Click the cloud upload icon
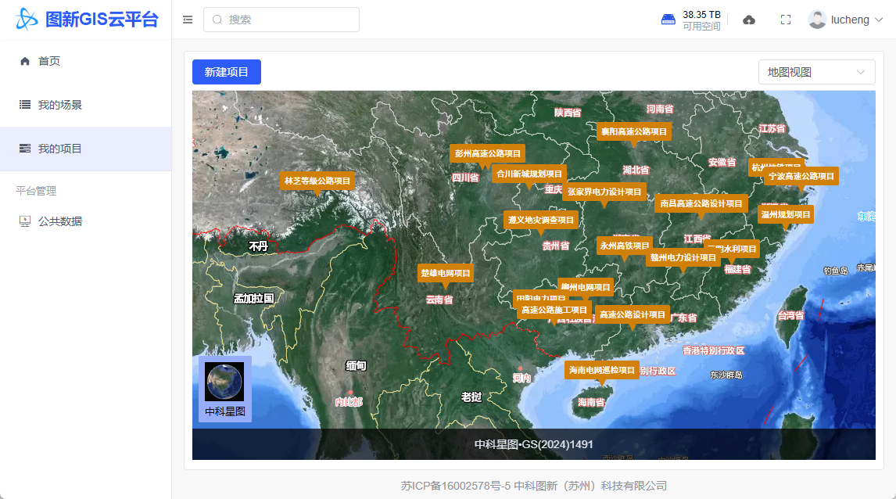896x499 pixels. pyautogui.click(x=749, y=20)
